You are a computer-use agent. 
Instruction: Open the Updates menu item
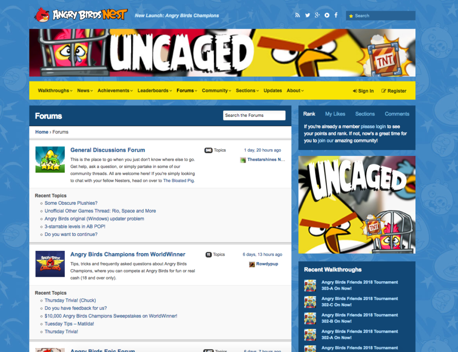pos(273,90)
